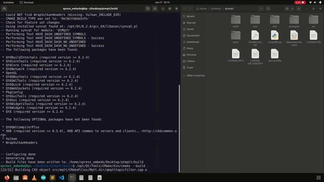Open Files path options kebab menu
The image size is (324, 182).
[x=261, y=9]
